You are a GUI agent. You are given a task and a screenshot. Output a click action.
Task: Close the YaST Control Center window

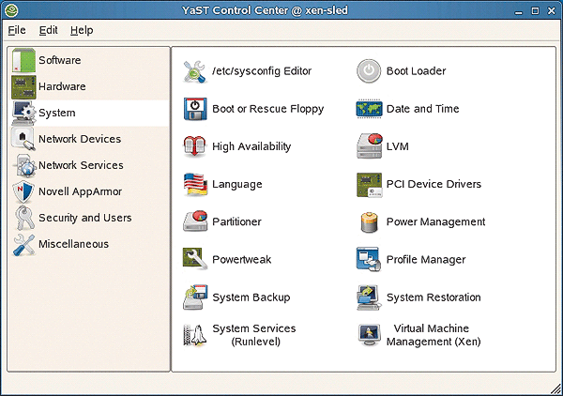[x=552, y=10]
